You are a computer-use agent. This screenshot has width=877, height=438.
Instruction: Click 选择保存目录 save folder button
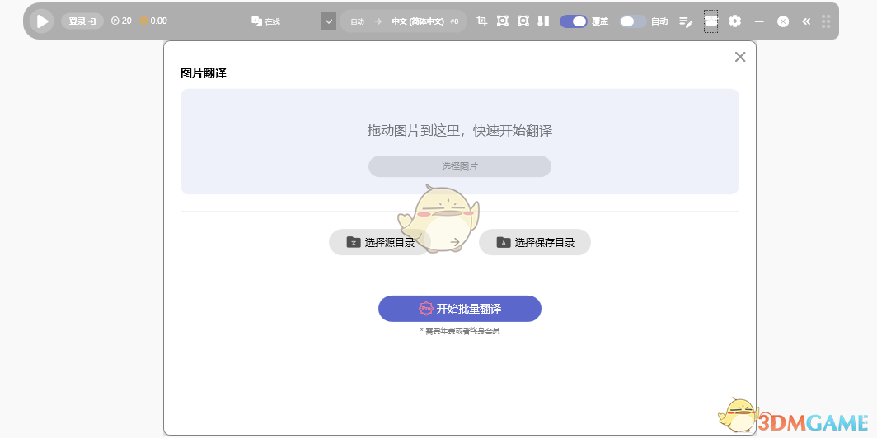pos(535,242)
